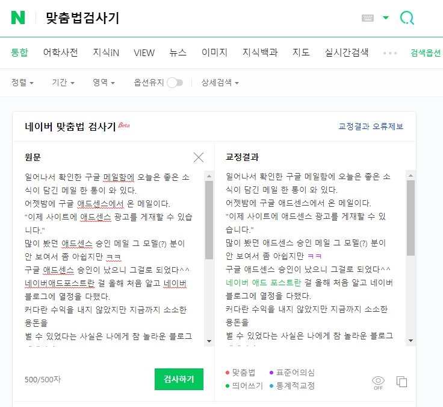Open the 교정결과 오류제보 link

point(371,126)
